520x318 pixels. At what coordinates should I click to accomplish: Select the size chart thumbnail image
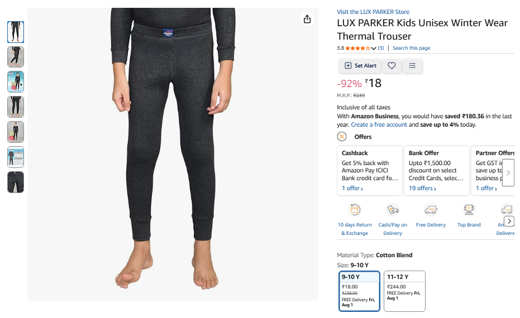[x=16, y=157]
